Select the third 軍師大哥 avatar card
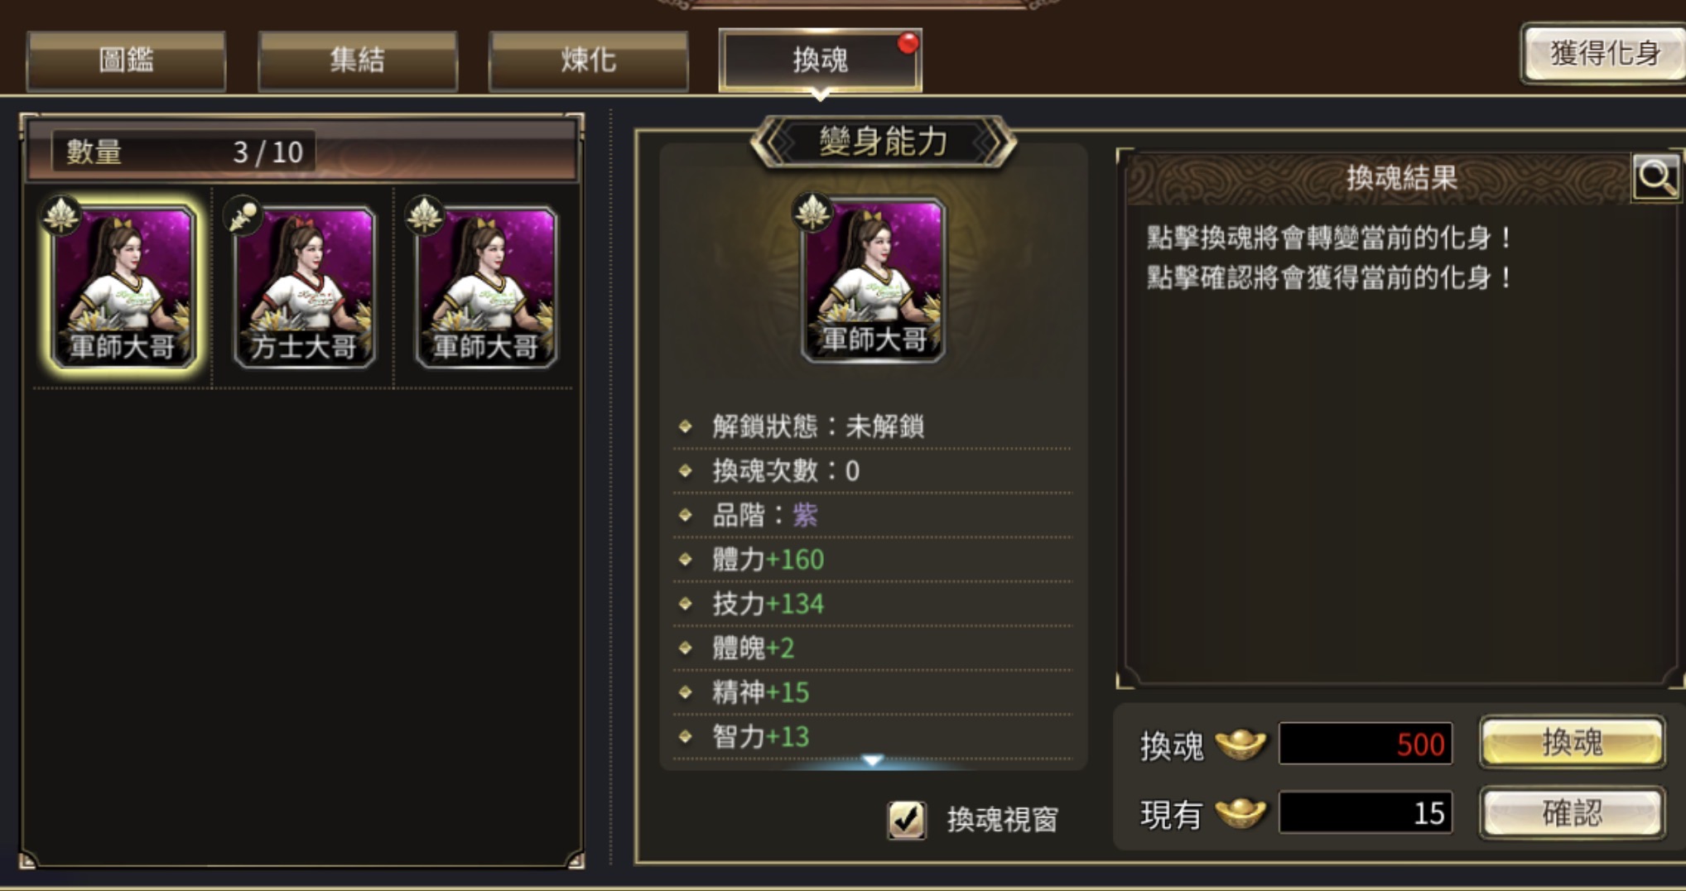The image size is (1686, 891). click(486, 287)
